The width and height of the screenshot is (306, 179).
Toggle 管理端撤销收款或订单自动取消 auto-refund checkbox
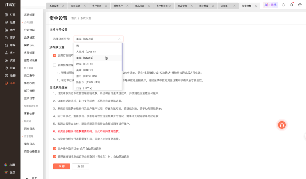tap(55, 157)
